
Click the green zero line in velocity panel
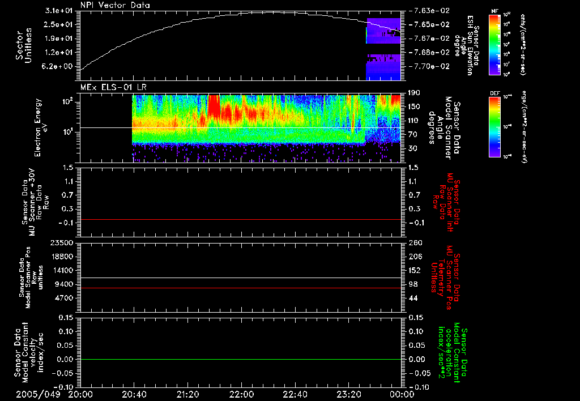[x=241, y=359]
